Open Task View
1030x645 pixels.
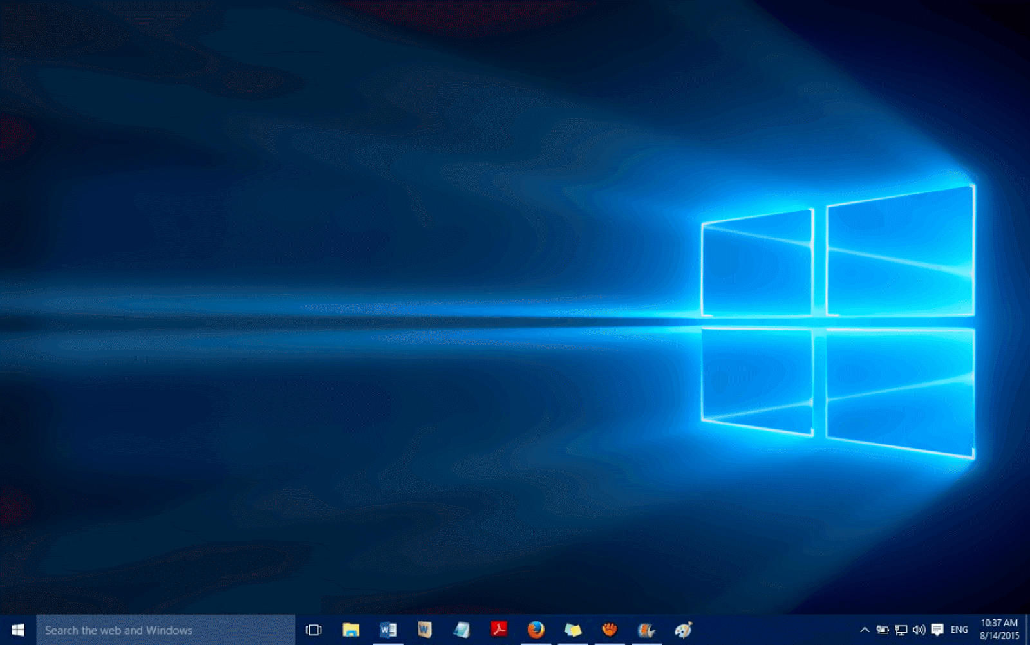[x=314, y=630]
